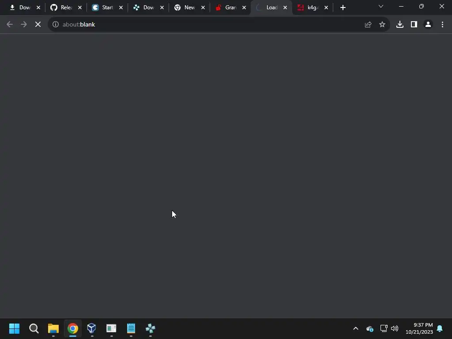Open the PPSSPP taskbar icon
Image resolution: width=452 pixels, height=339 pixels.
tap(150, 328)
